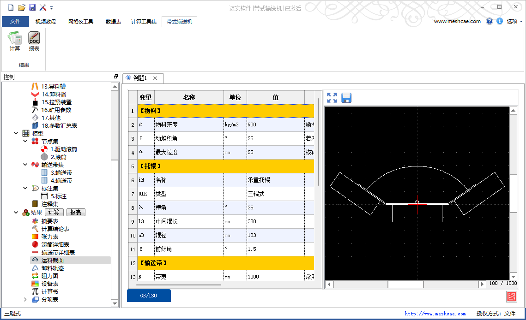Click drawing horizontal scrollbar right arrow
The height and width of the screenshot is (320, 526).
(x=482, y=284)
